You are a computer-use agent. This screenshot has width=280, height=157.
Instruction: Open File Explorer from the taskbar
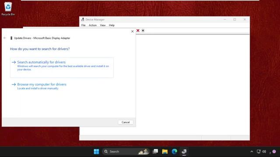[165, 151]
